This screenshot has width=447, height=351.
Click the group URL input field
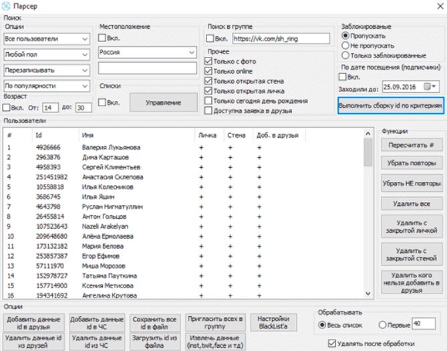[x=281, y=39]
